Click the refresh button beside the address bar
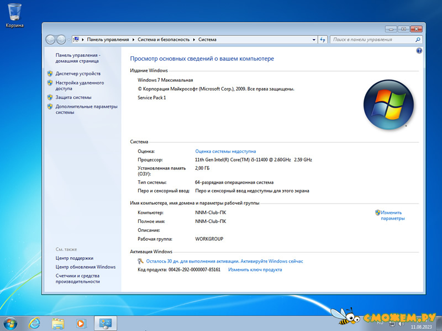This screenshot has width=442, height=331. [x=323, y=40]
